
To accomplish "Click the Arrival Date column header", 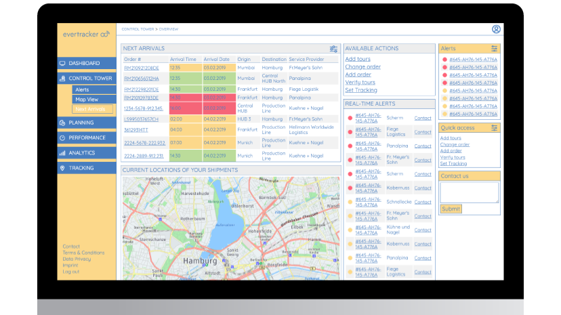I will point(216,60).
